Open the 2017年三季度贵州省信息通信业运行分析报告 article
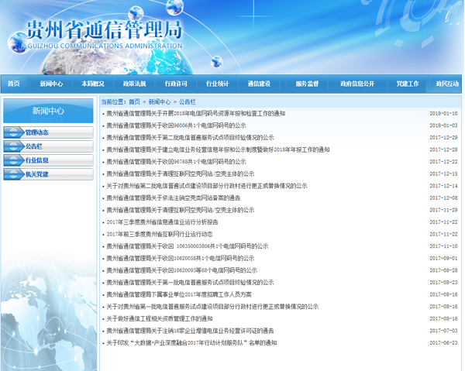The image size is (465, 371). click(x=163, y=222)
